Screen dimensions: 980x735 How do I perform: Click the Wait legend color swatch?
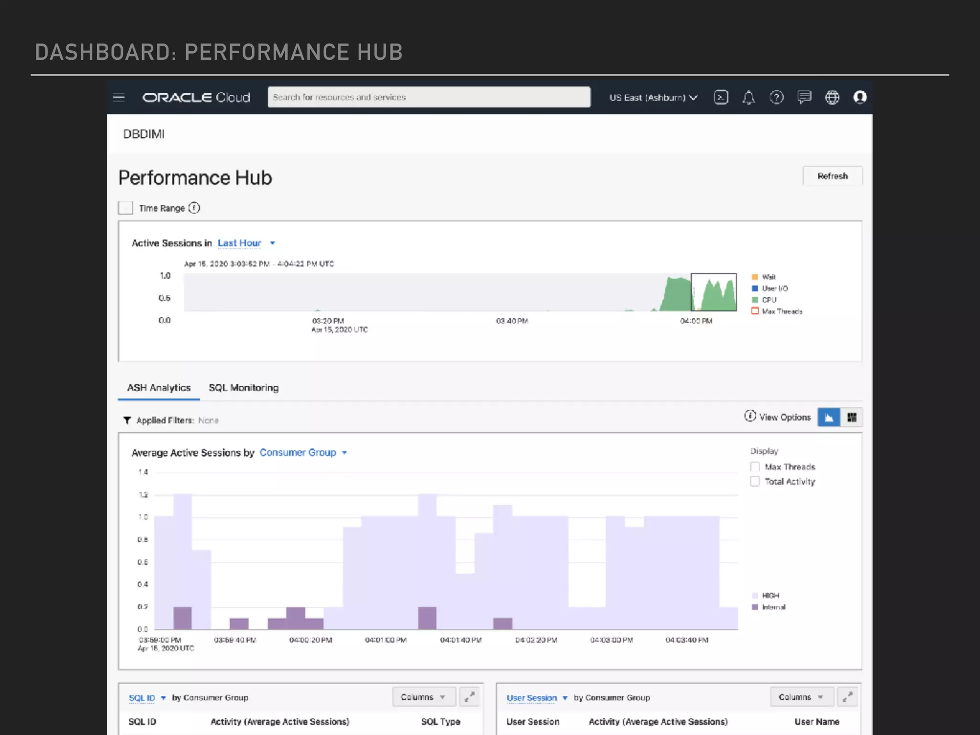(755, 277)
